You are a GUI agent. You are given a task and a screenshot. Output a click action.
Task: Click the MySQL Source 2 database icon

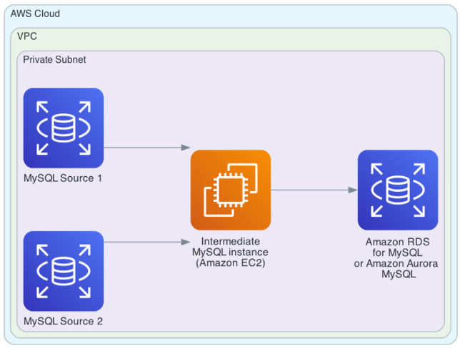click(x=64, y=271)
